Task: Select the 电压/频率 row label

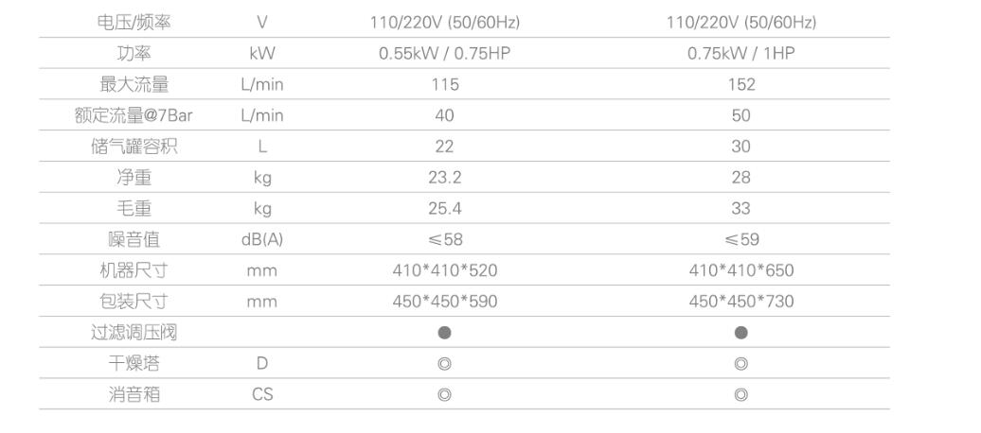Action: click(134, 23)
